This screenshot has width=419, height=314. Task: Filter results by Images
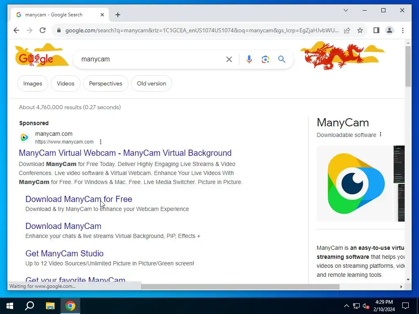coord(33,83)
